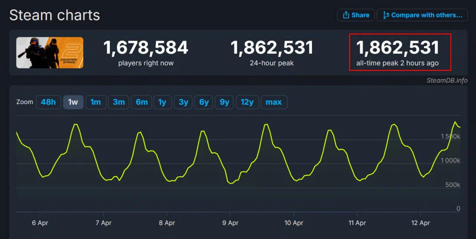Image resolution: width=476 pixels, height=239 pixels.
Task: Click the 6 Apr axis label
Action: tap(40, 223)
